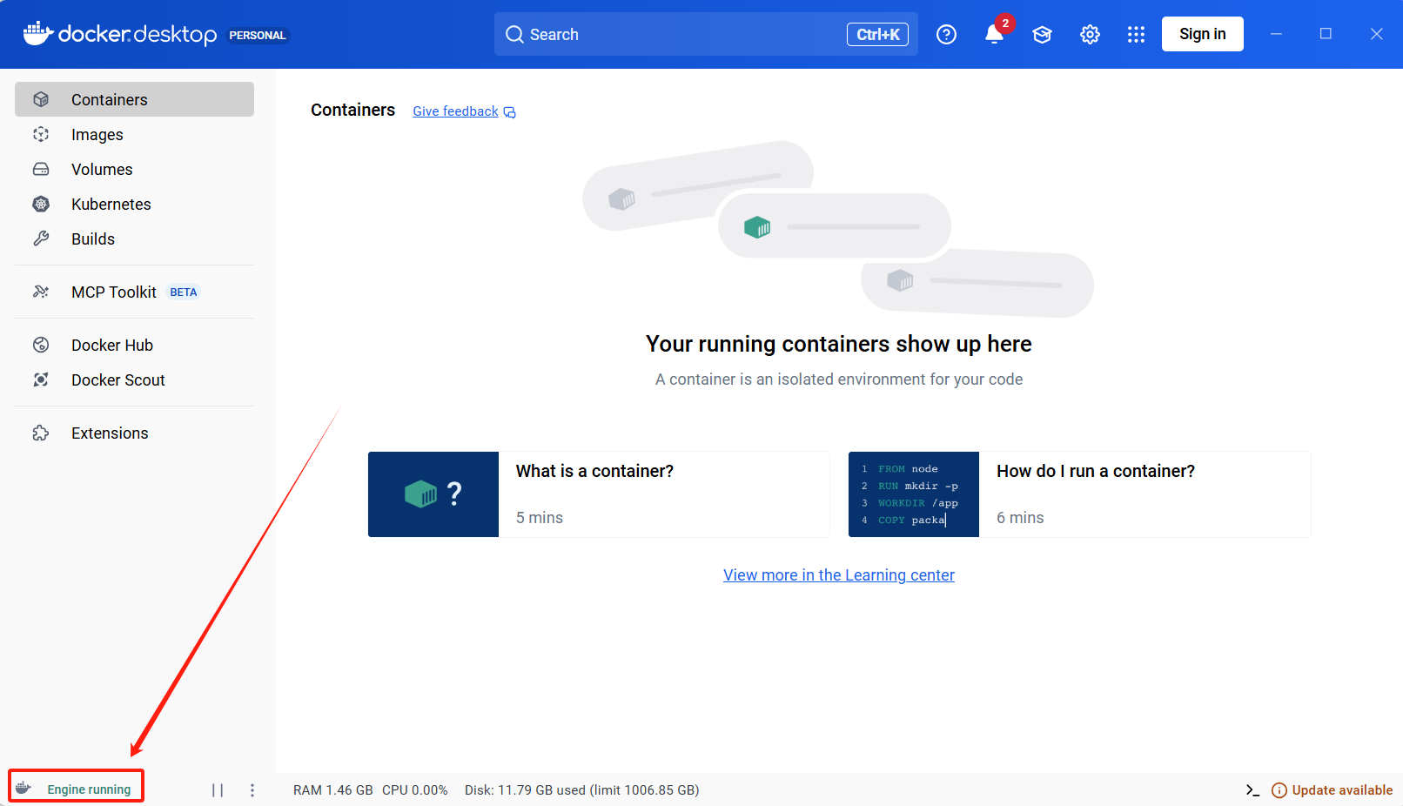Open View more in the Learning center
Viewport: 1403px width, 806px height.
[839, 574]
